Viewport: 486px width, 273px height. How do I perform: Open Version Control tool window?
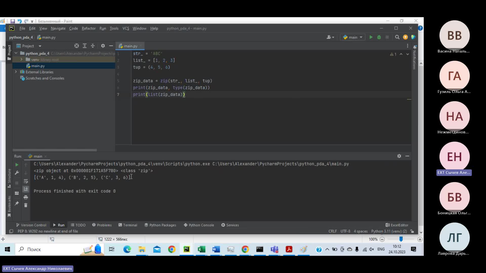click(31, 225)
